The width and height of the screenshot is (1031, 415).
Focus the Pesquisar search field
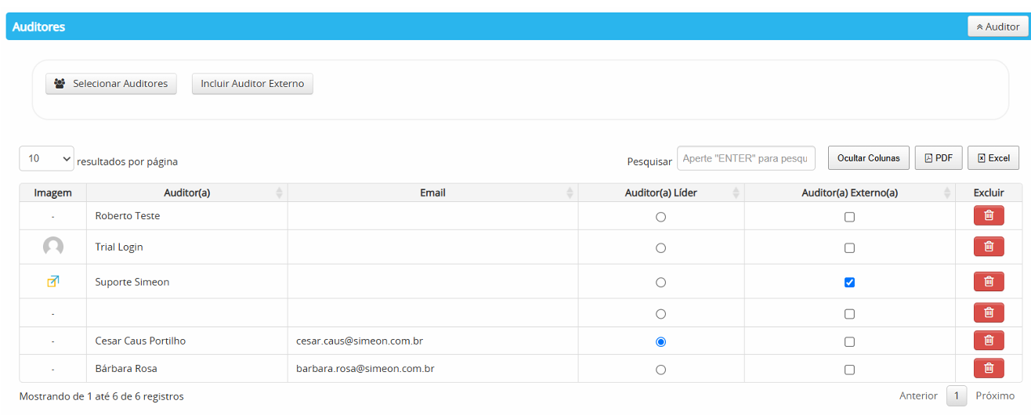(x=745, y=158)
